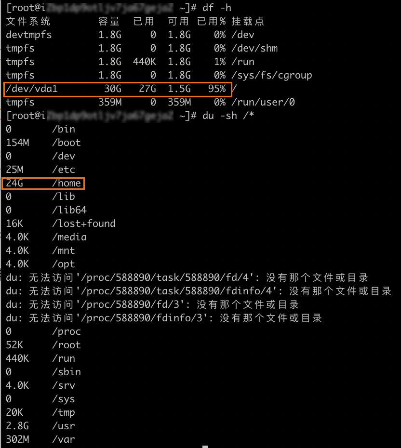Click the /run/user/0 mount point

tap(263, 102)
